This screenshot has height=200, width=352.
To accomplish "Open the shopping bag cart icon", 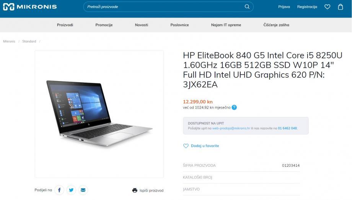I will pyautogui.click(x=341, y=7).
